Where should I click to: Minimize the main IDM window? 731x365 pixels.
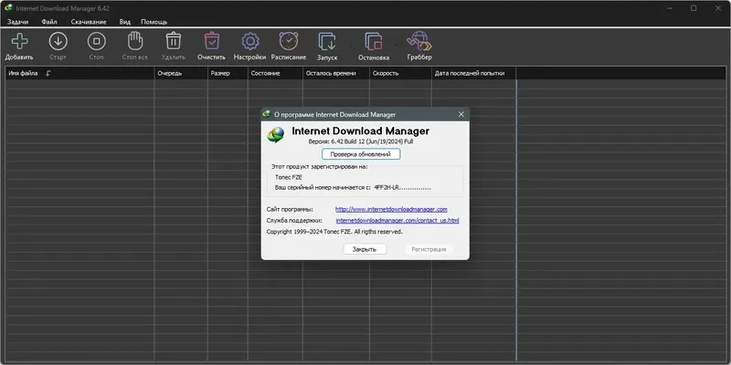click(670, 8)
